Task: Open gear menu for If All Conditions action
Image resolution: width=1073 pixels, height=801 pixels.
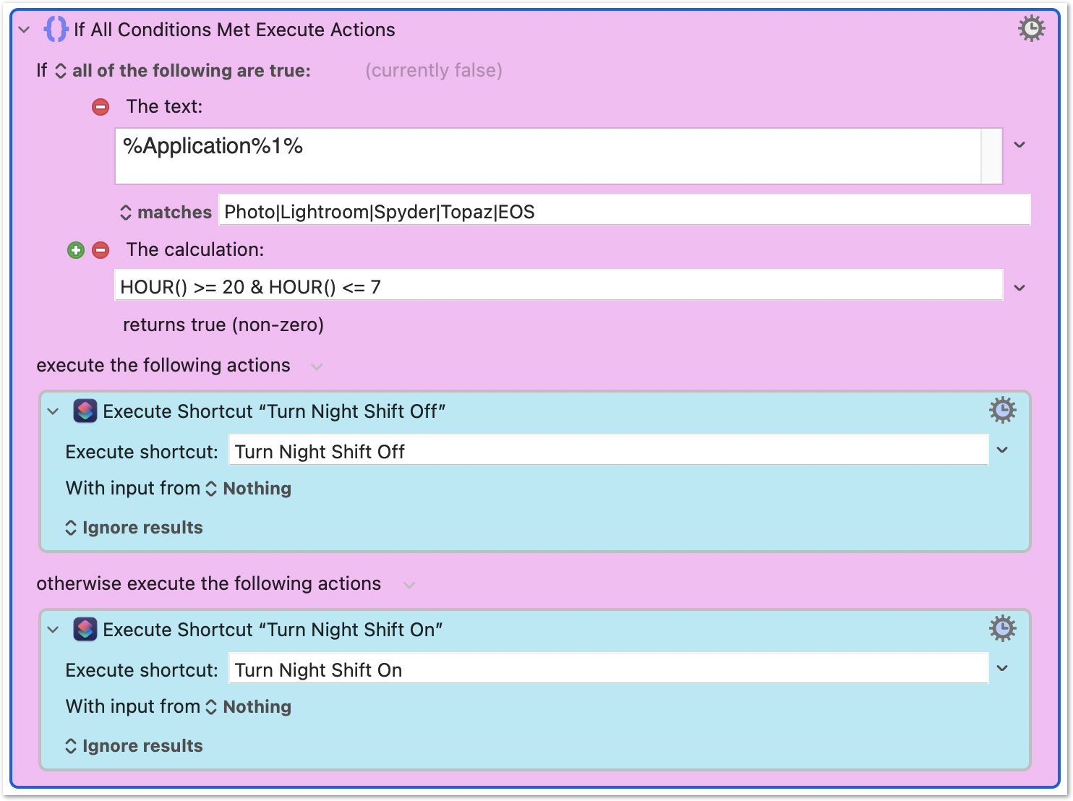Action: [1031, 29]
